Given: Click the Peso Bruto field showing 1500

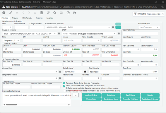Looking at the screenshot, I should 141,72.
